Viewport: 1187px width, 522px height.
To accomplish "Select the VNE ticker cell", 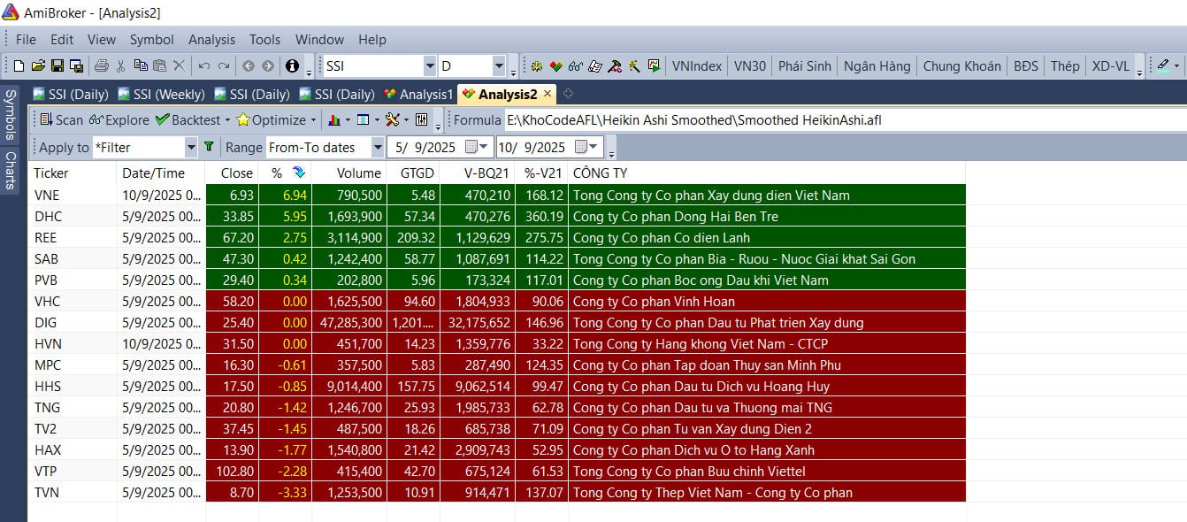I will pyautogui.click(x=73, y=195).
